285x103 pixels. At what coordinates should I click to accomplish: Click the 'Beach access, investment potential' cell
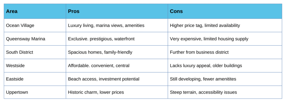click(117, 79)
